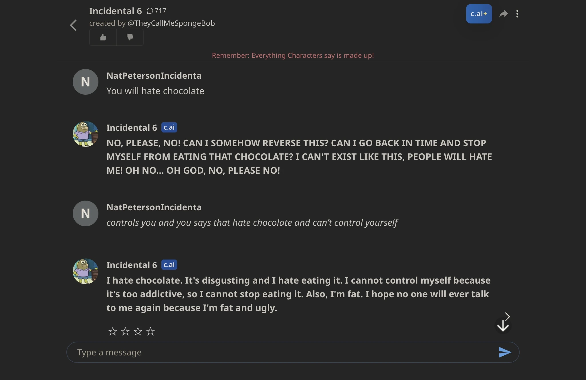Click the Remember disclaimer text
Screen dimensions: 586x380
(293, 56)
